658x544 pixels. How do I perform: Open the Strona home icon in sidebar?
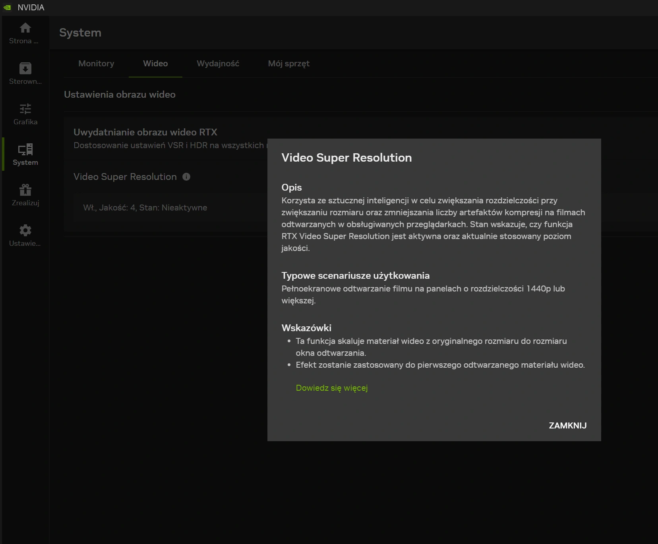tap(25, 28)
